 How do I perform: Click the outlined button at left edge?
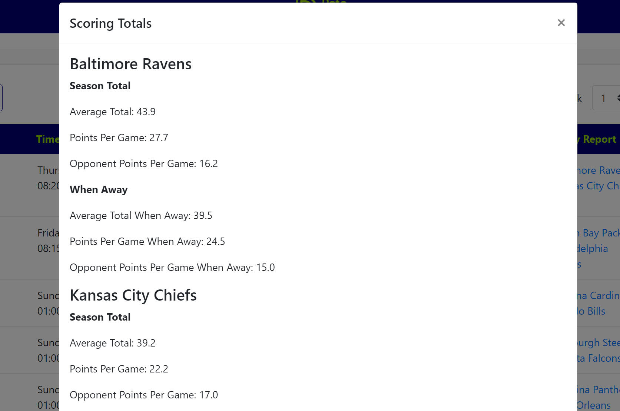click(x=1, y=98)
